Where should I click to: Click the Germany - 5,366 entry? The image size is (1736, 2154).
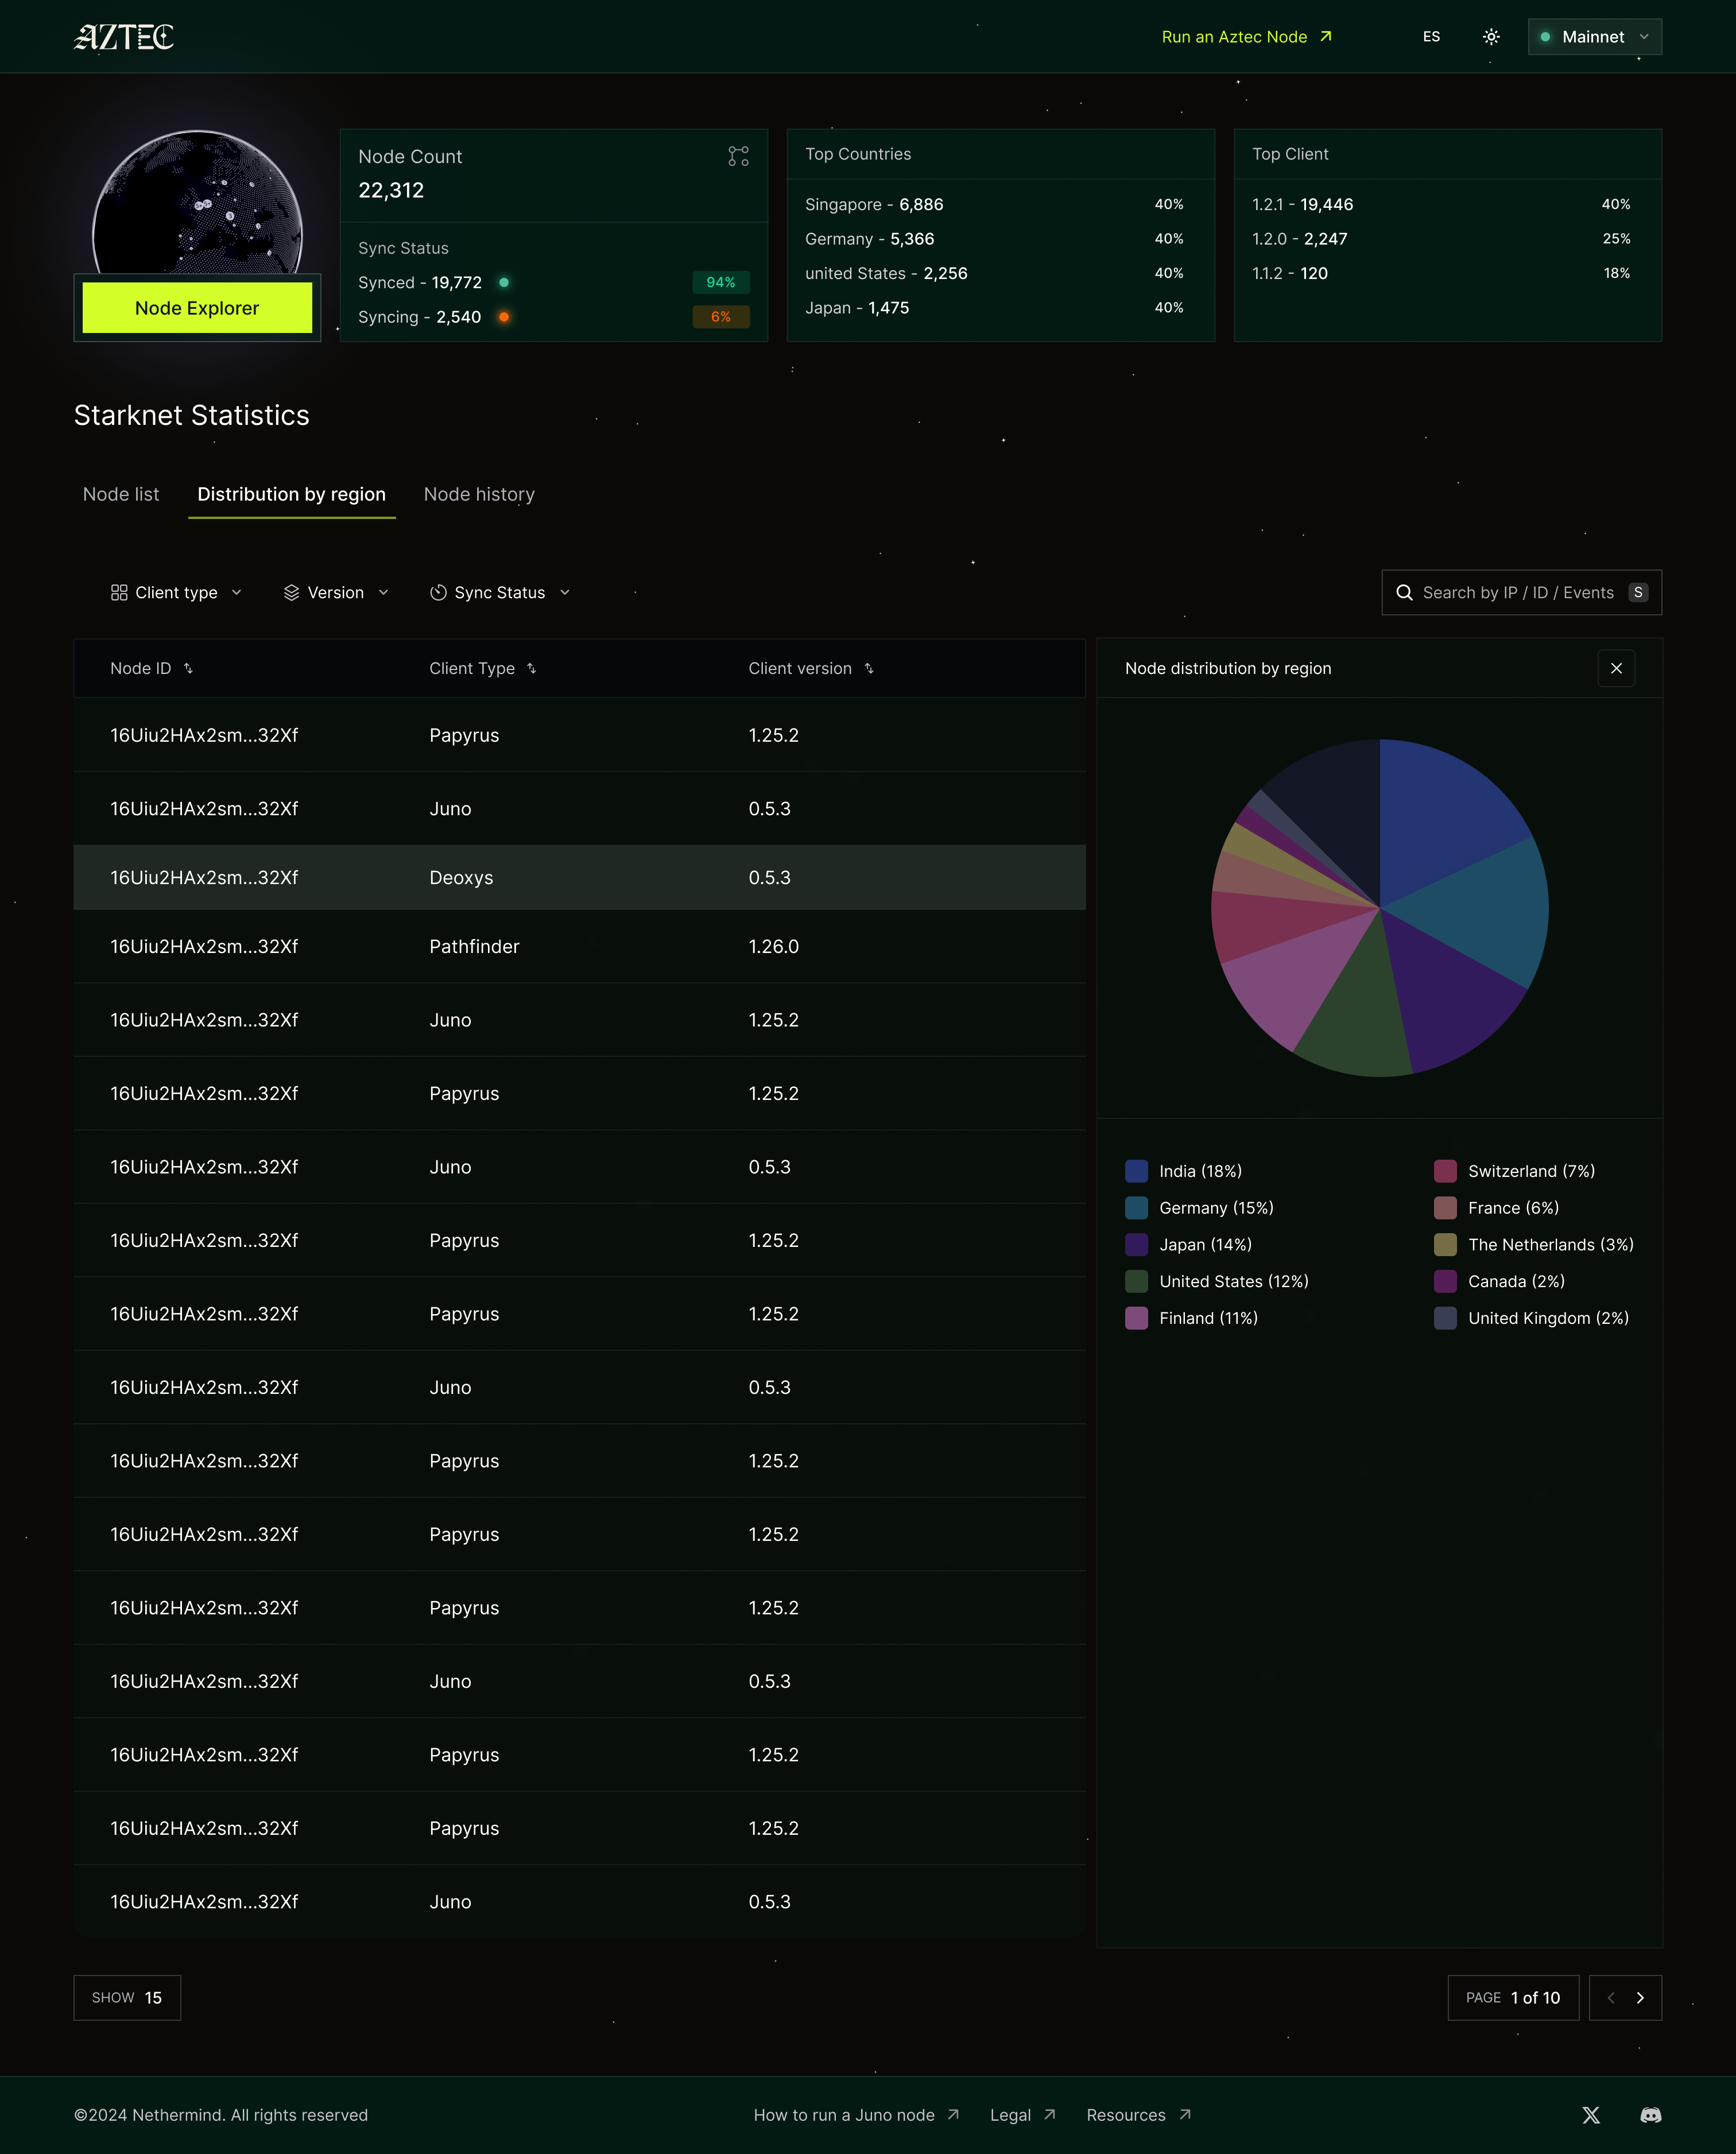[870, 239]
